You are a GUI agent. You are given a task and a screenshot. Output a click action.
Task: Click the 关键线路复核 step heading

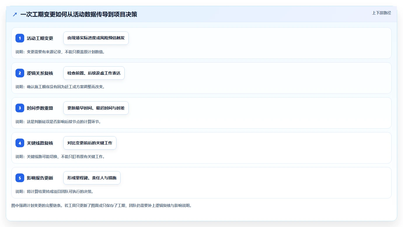40,143
